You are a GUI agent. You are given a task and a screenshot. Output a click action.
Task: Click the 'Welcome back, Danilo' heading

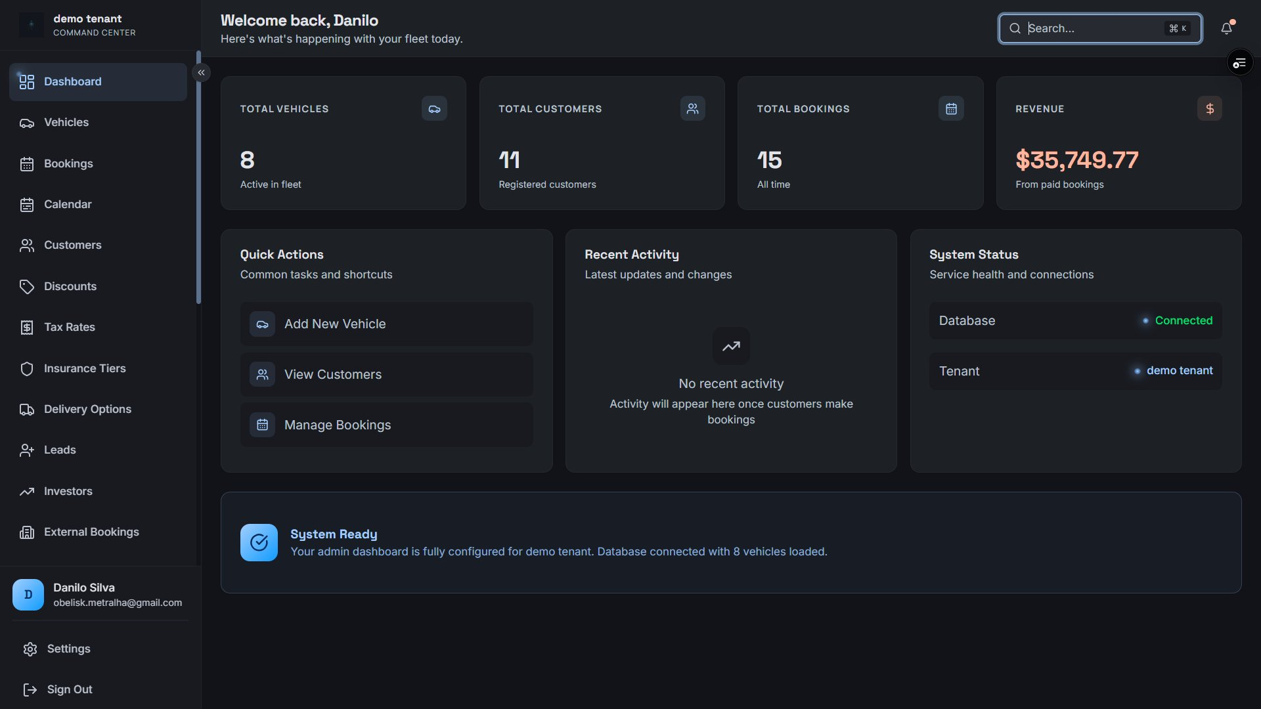tap(299, 20)
